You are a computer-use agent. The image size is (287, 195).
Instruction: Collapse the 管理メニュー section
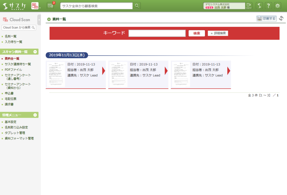click(35, 115)
